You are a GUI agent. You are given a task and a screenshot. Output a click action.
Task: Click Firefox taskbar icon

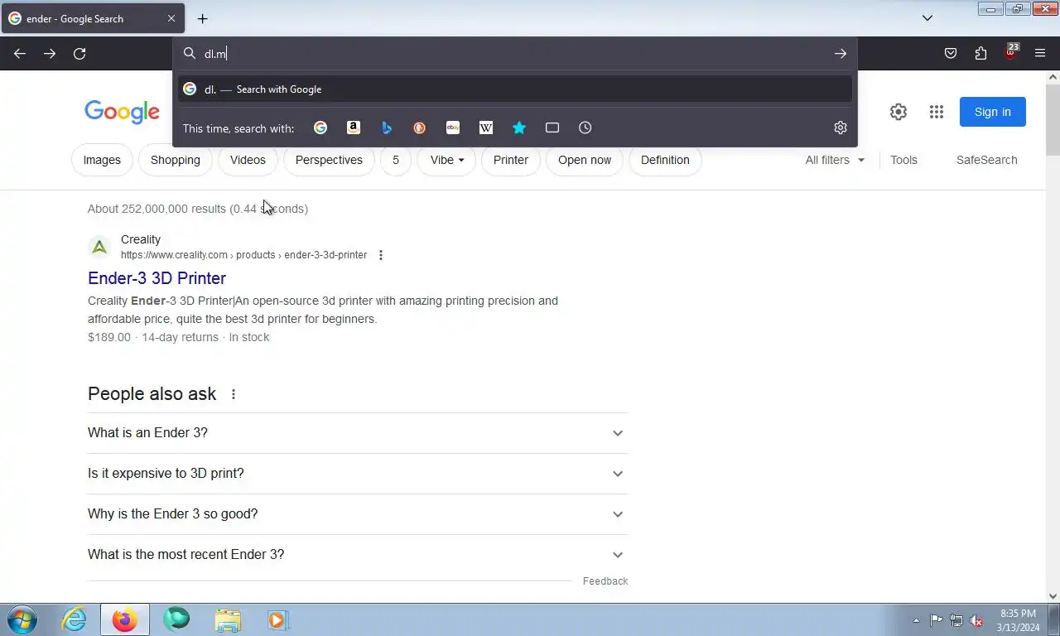click(125, 619)
